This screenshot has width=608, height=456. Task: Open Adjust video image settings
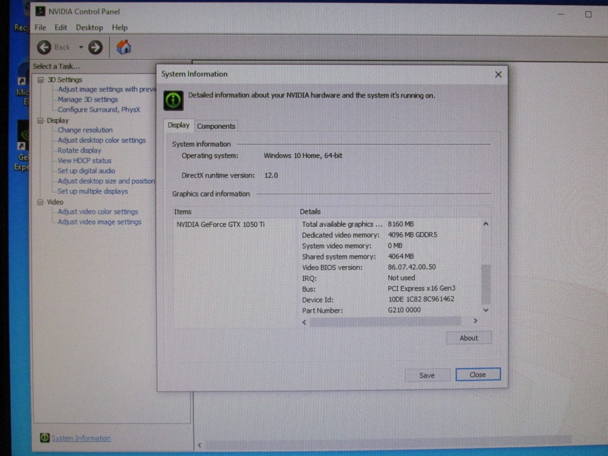point(99,222)
